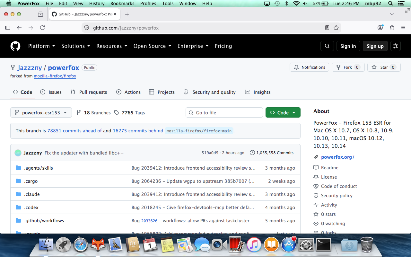Viewport: 411px width, 257px height.
Task: Open Spotlight search in the menu bar
Action: [390, 4]
